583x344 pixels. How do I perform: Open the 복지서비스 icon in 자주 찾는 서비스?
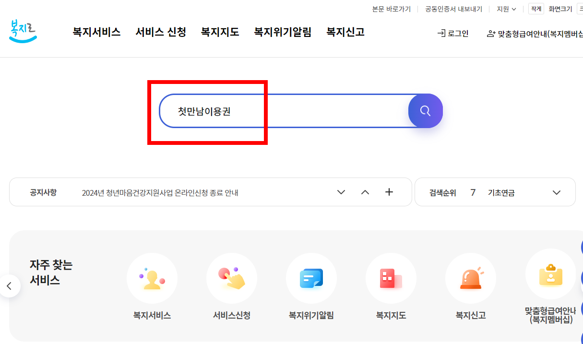tap(152, 278)
